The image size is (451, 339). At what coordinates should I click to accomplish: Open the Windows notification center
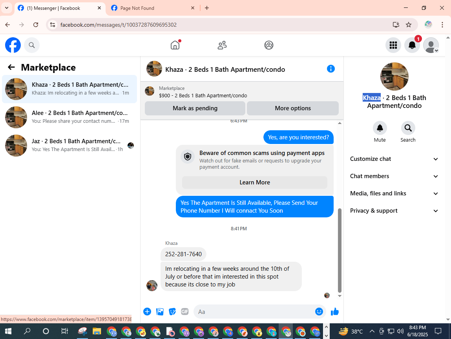438,331
